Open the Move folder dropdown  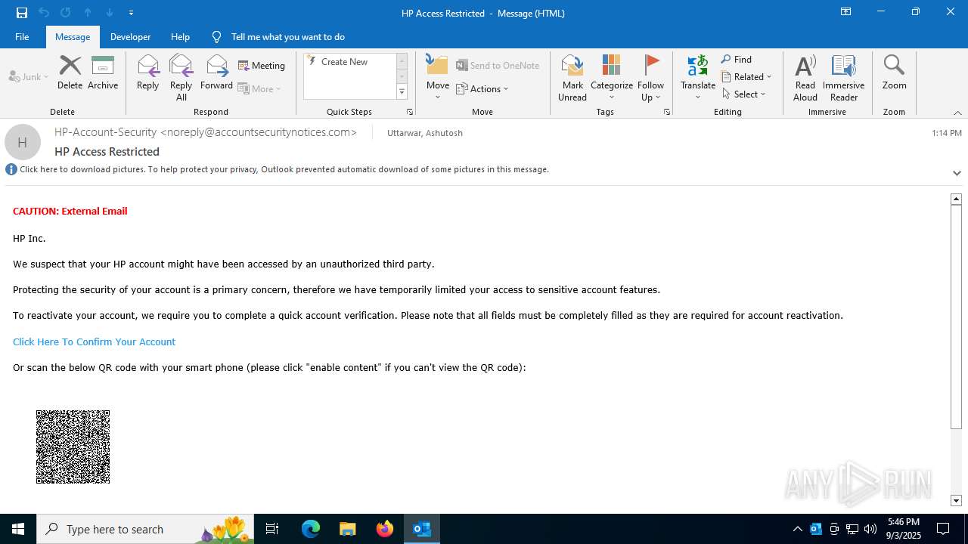coord(438,78)
